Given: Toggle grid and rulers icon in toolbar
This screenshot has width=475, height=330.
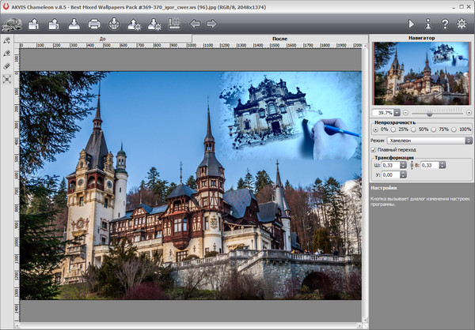Looking at the screenshot, I should (175, 24).
